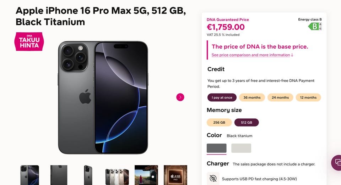Show the phone side-profile thumbnail
Viewport: 341px width, 185px height.
(59, 175)
